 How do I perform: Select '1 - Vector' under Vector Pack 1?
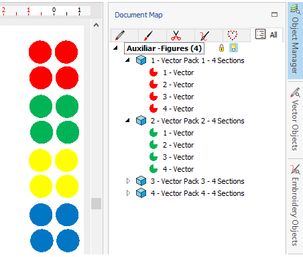[x=178, y=72]
